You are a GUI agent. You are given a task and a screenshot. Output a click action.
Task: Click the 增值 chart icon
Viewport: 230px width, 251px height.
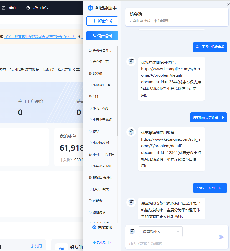pos(4,8)
